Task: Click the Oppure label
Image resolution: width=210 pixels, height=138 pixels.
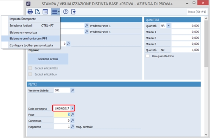Action: [34, 50]
